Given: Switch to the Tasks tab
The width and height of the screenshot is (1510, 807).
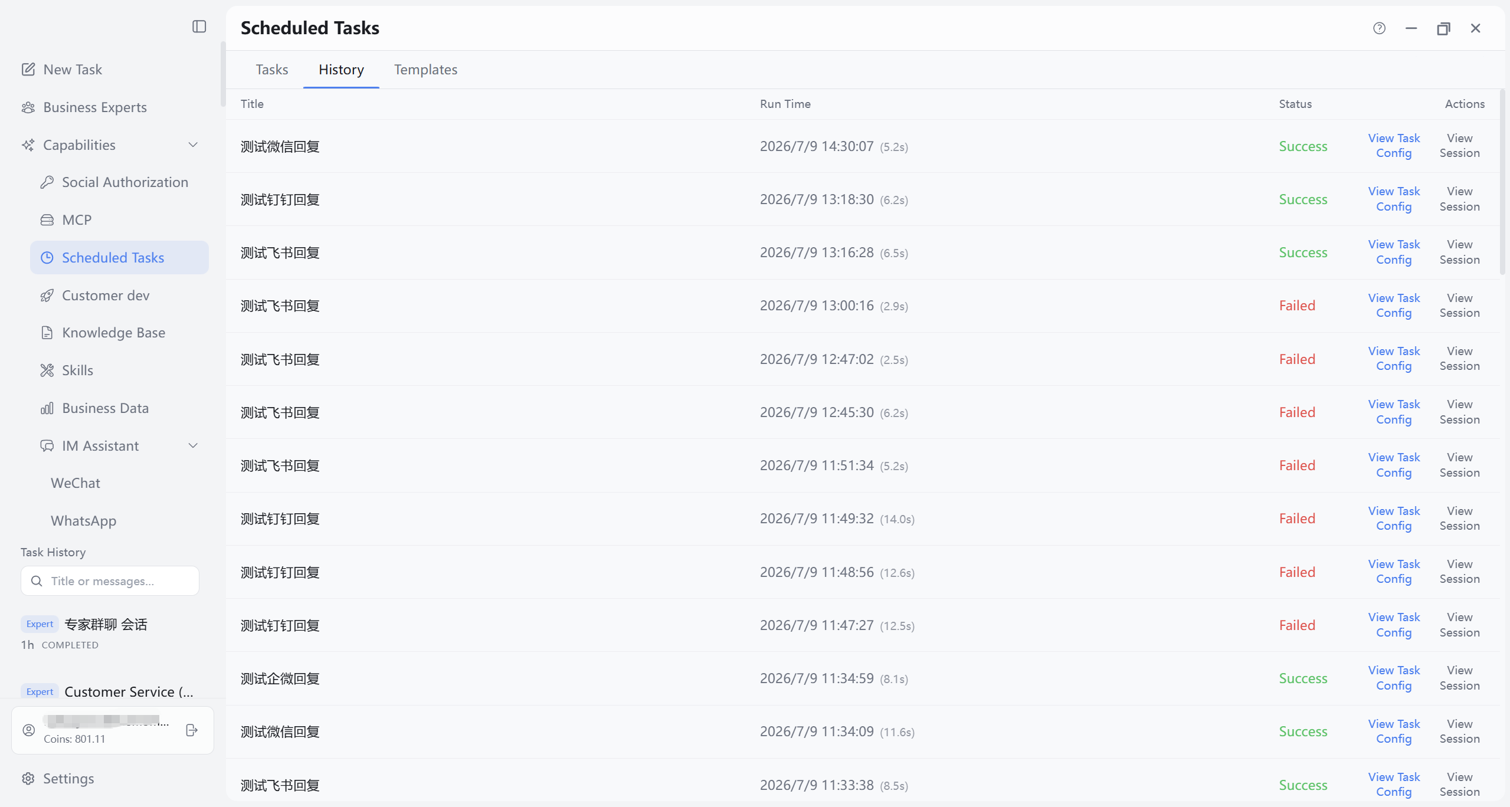Looking at the screenshot, I should pyautogui.click(x=272, y=70).
